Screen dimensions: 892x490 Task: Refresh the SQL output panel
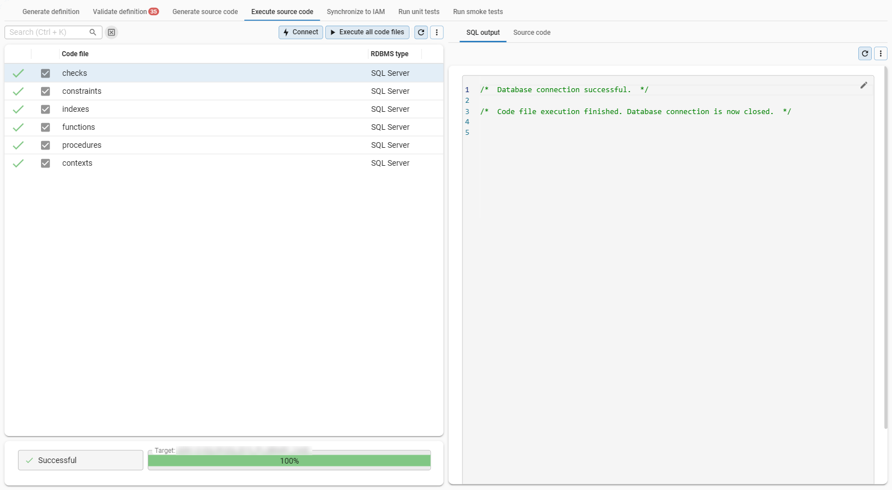(865, 53)
